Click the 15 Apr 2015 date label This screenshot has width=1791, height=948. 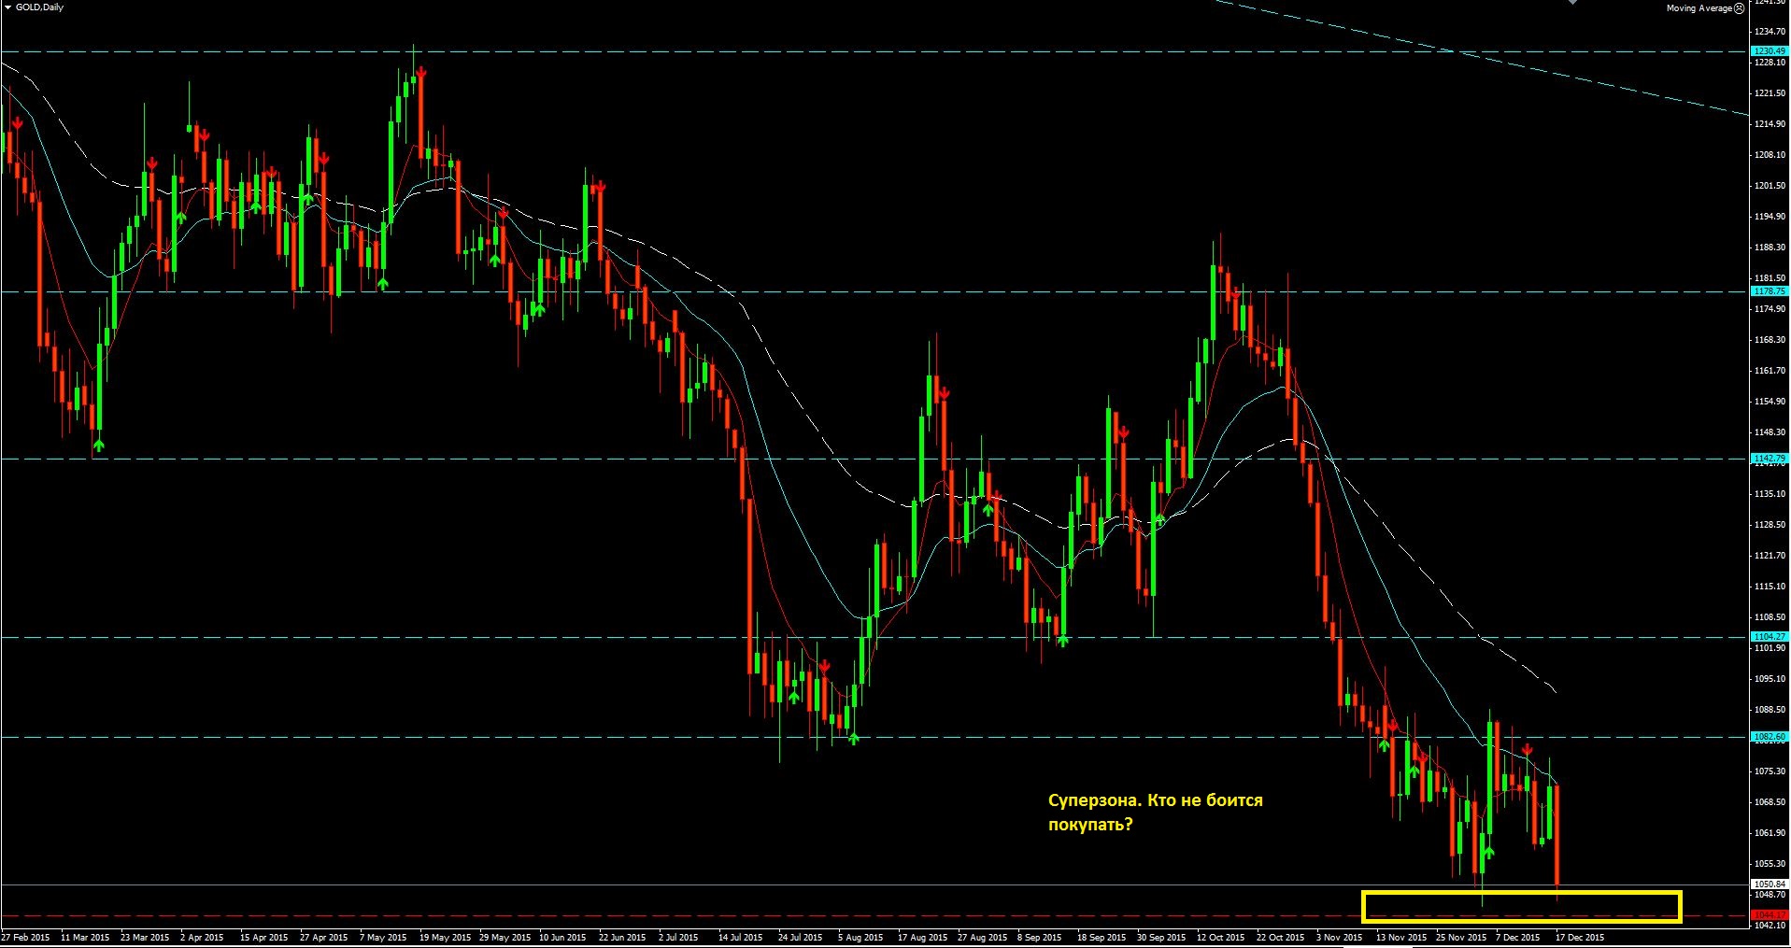pyautogui.click(x=264, y=937)
